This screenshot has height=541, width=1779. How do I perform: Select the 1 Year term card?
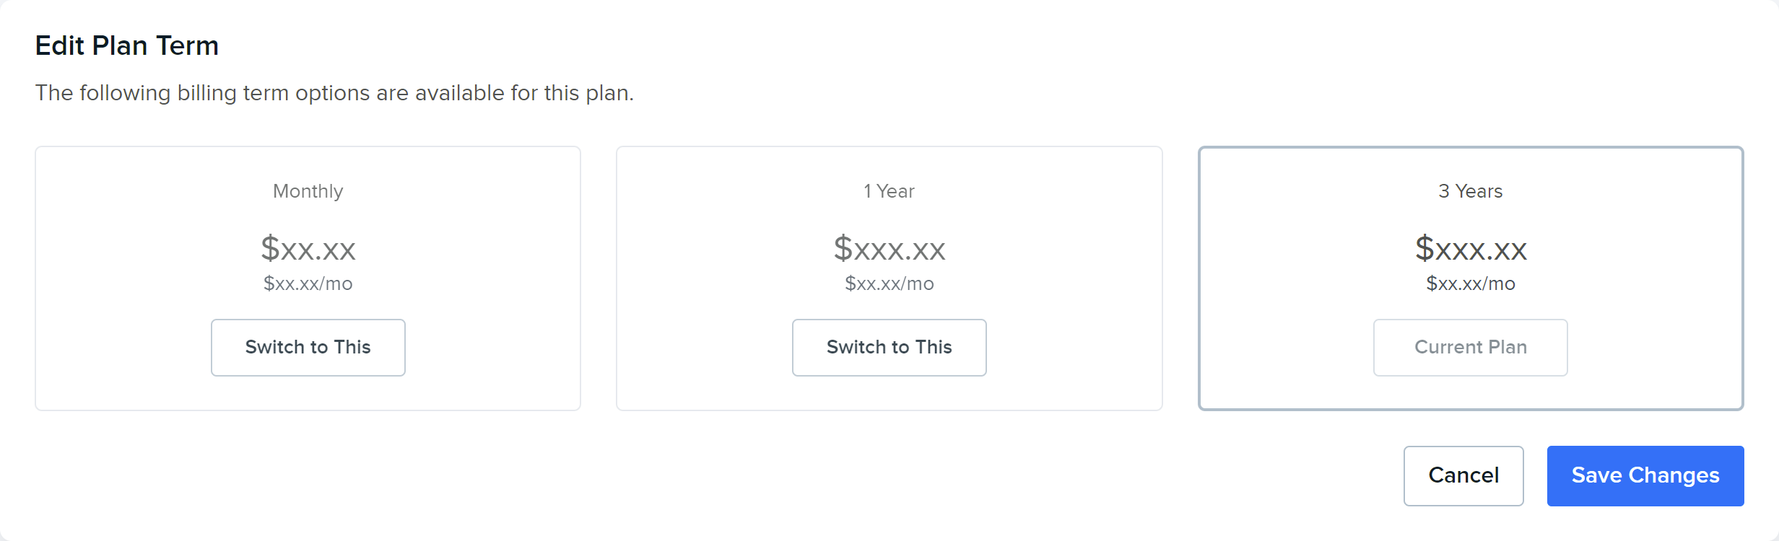pyautogui.click(x=889, y=278)
